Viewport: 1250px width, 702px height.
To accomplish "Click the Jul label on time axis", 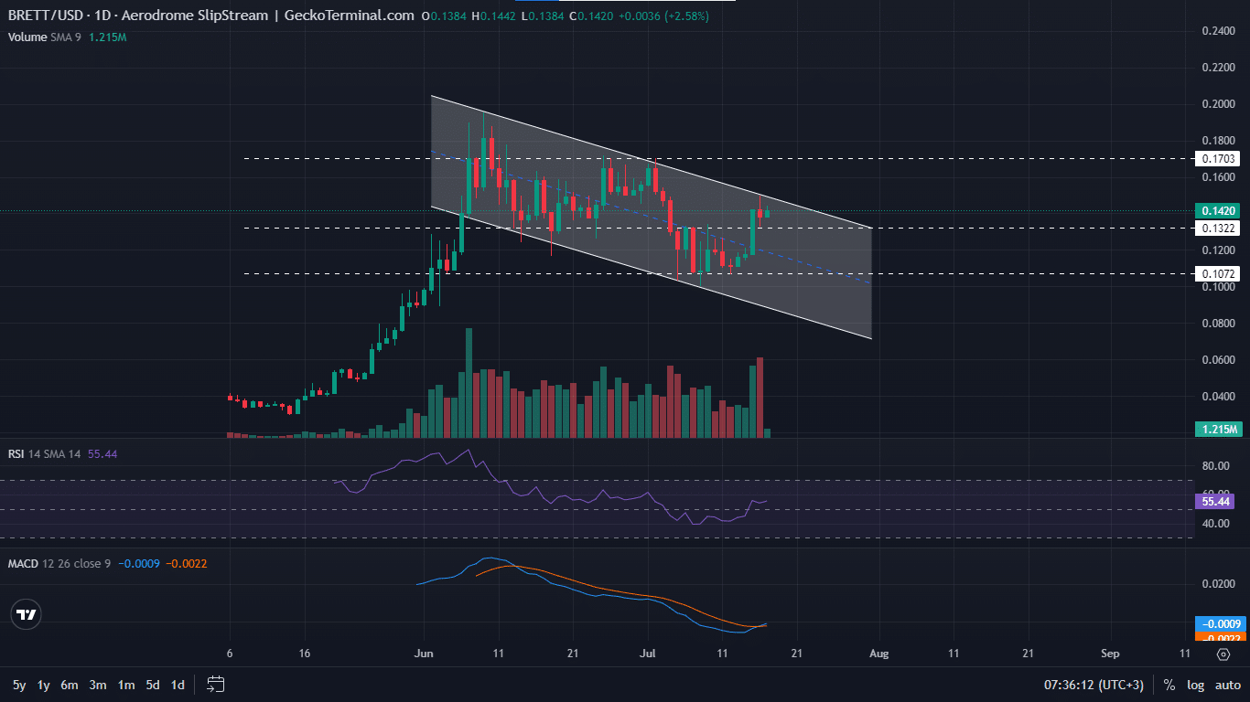I will coord(647,654).
